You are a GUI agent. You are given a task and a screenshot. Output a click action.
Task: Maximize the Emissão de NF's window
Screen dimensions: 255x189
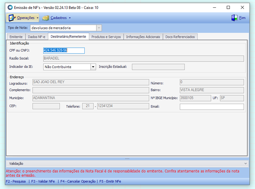[x=228, y=8]
